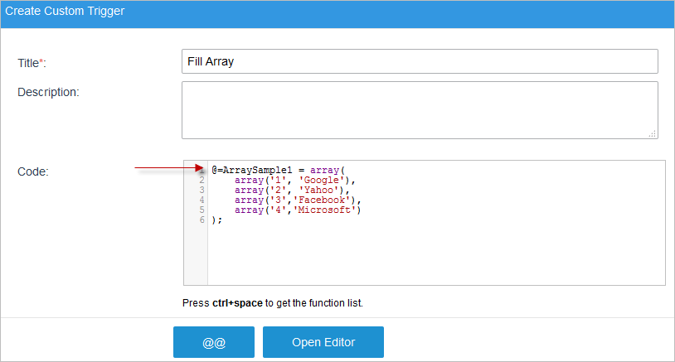Click the Description field label
Viewport: 675px width, 362px height.
pos(48,91)
